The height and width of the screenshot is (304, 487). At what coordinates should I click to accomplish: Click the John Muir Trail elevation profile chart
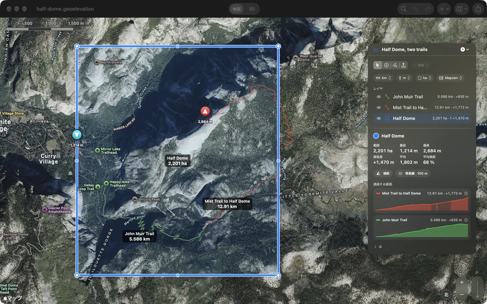coord(422,230)
